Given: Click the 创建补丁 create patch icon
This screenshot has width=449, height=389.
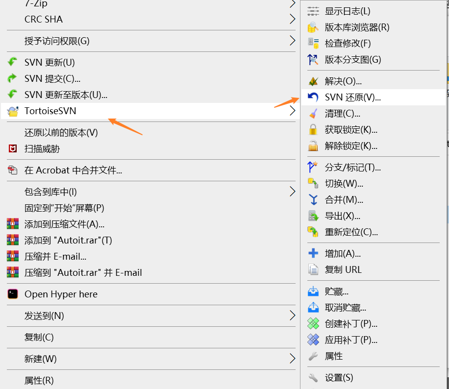Looking at the screenshot, I should (312, 323).
